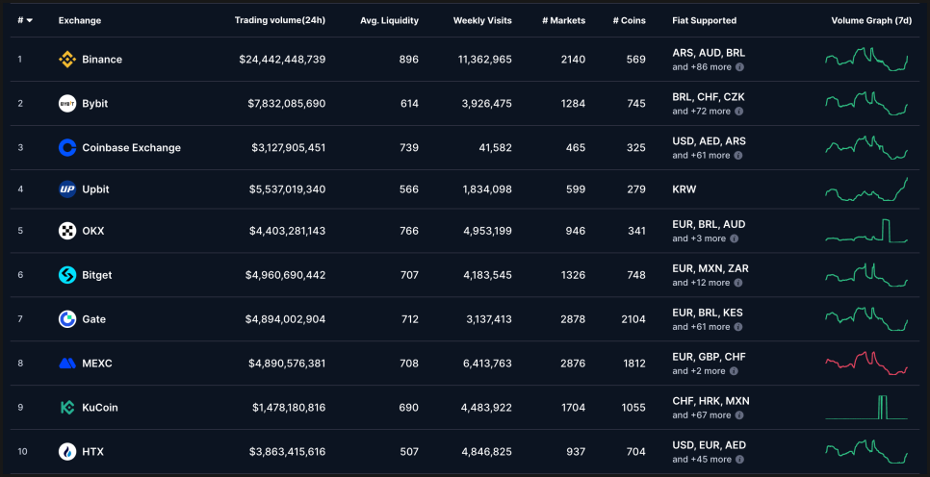View HTX 7d volume graph
Viewport: 930px width, 477px height.
(866, 452)
